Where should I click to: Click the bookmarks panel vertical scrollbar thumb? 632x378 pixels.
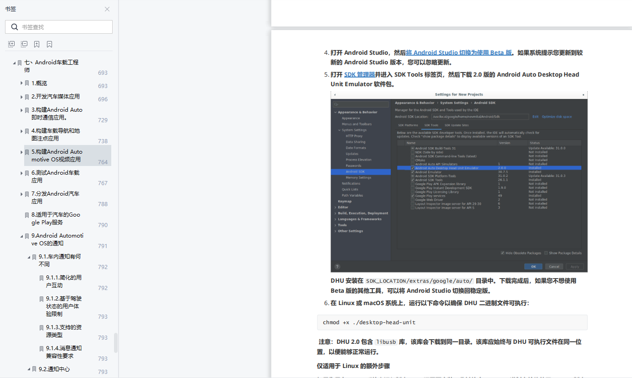116,342
